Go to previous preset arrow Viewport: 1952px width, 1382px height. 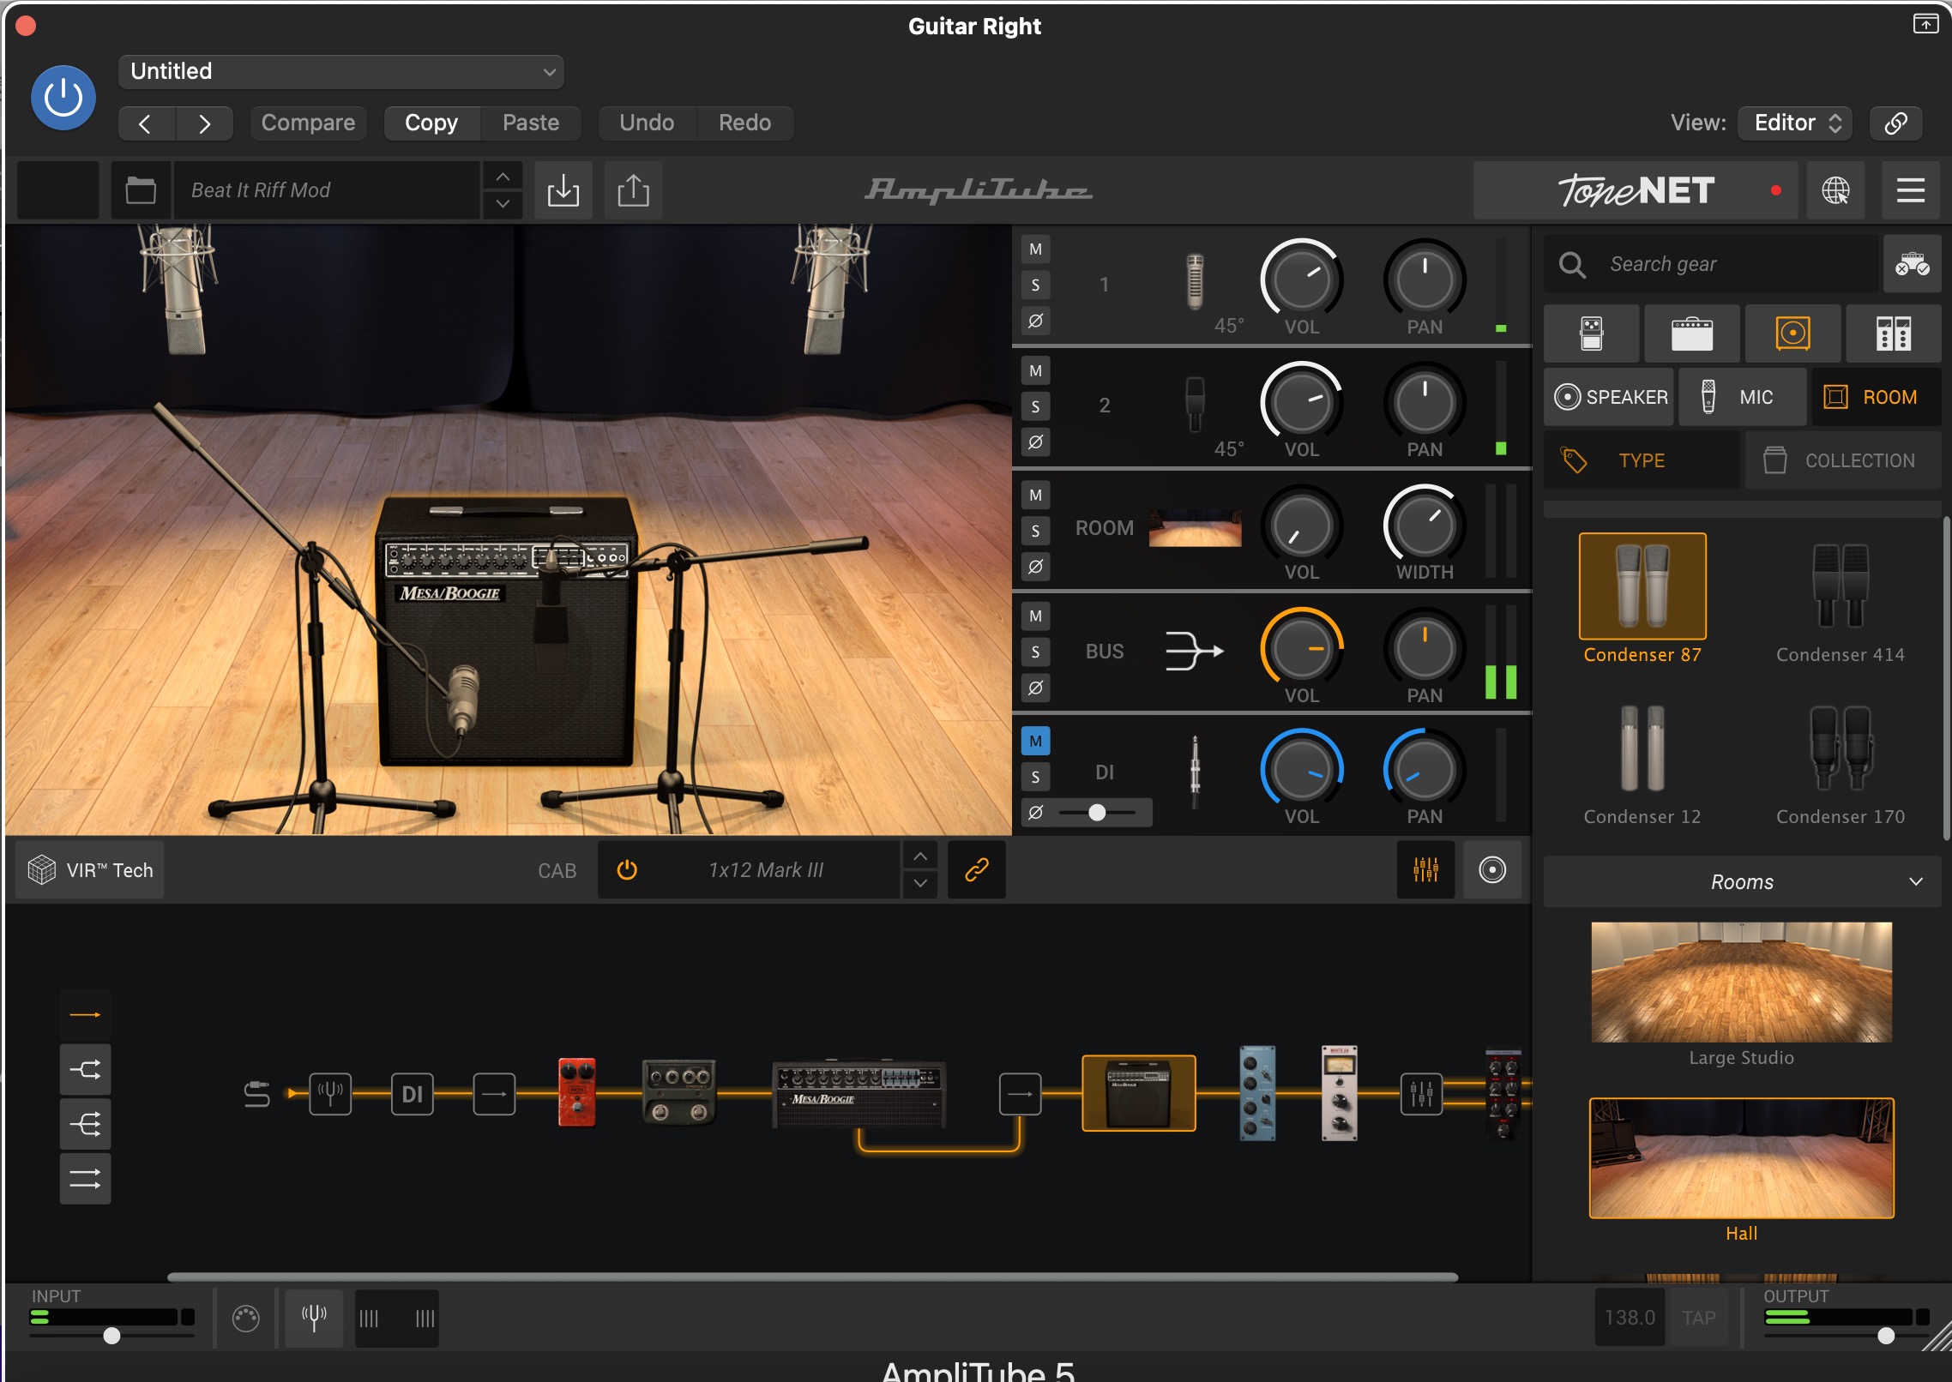tap(146, 123)
